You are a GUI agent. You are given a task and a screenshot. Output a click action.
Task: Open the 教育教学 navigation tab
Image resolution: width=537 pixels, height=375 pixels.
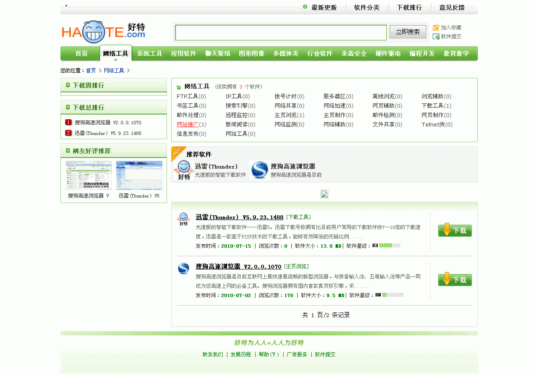(456, 54)
